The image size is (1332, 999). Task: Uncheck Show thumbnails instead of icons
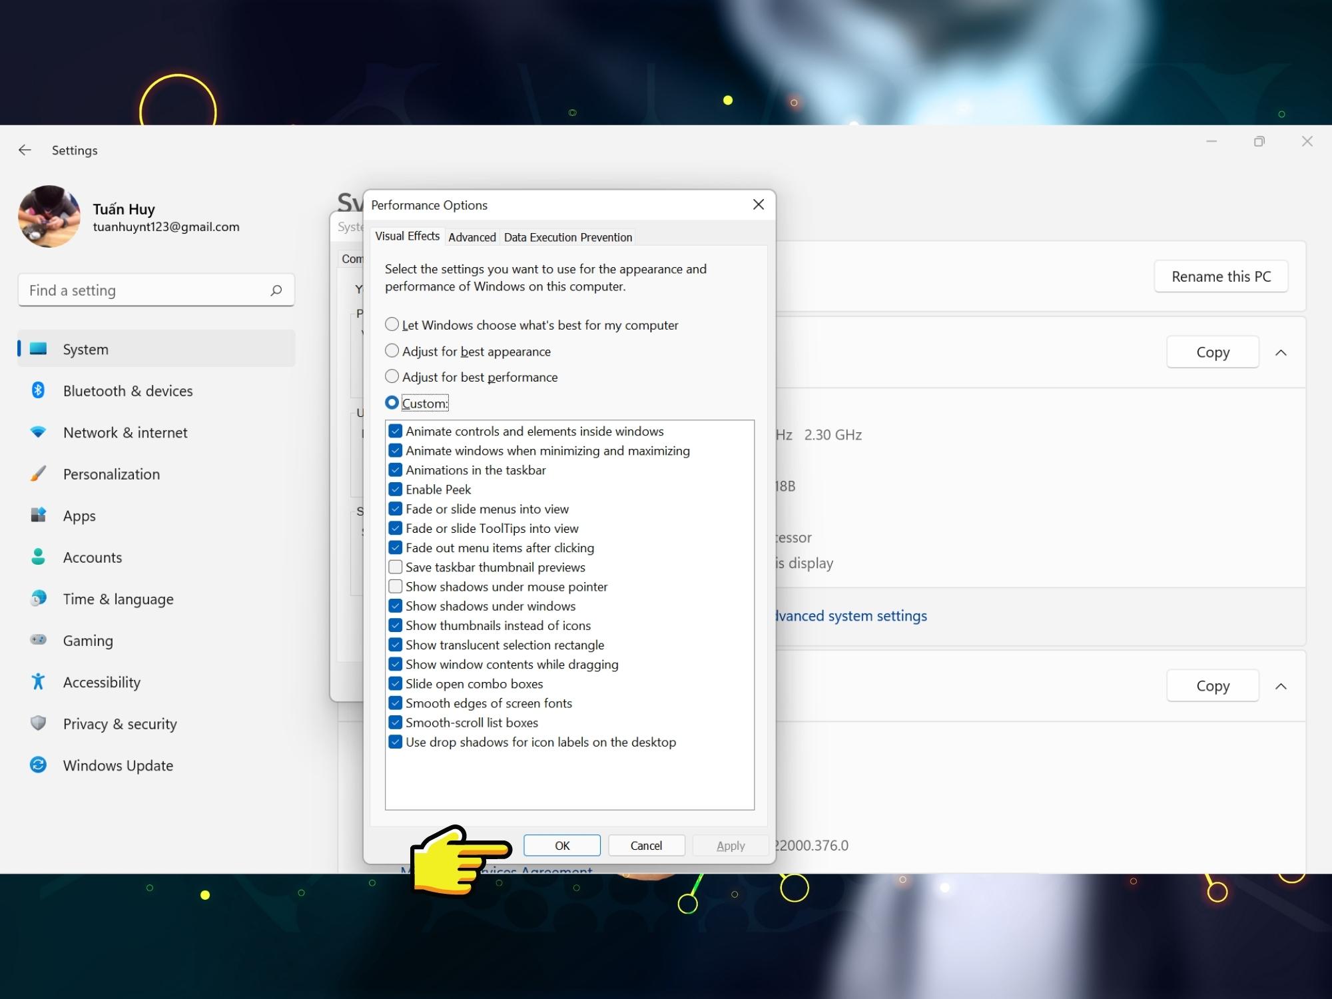coord(396,625)
